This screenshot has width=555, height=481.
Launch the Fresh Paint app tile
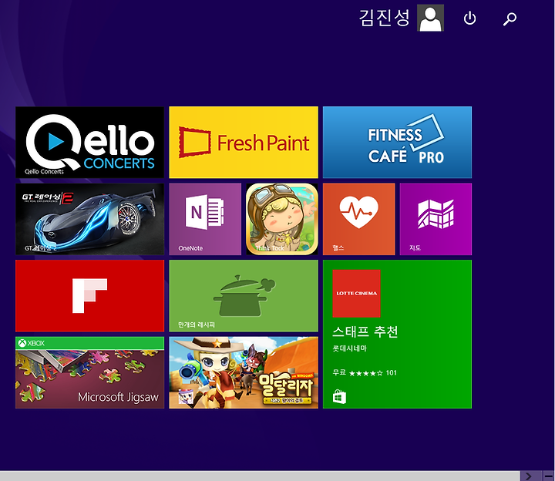244,143
